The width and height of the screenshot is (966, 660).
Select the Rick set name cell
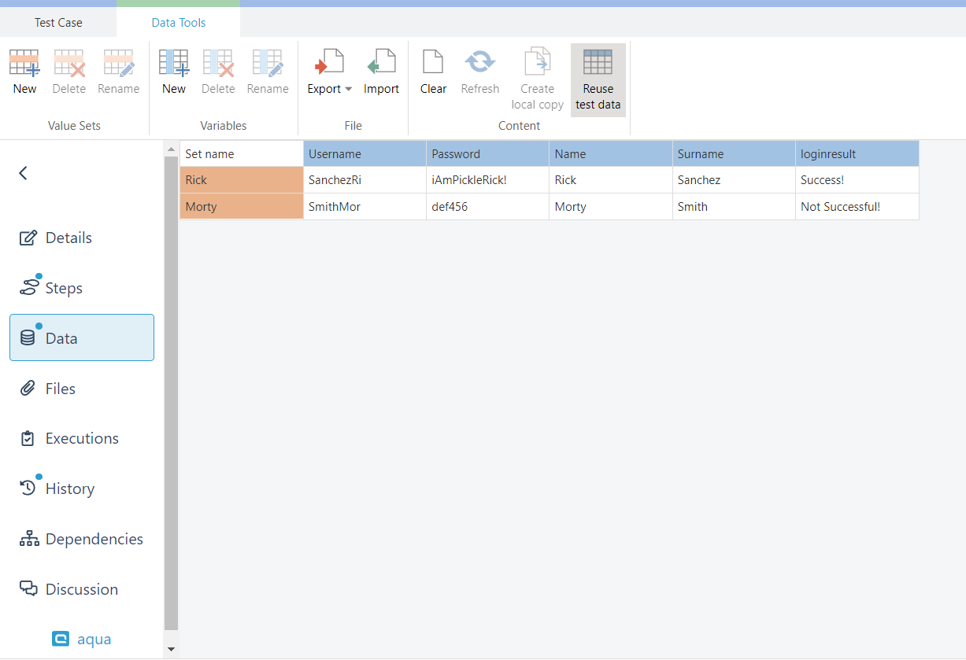[x=241, y=180]
